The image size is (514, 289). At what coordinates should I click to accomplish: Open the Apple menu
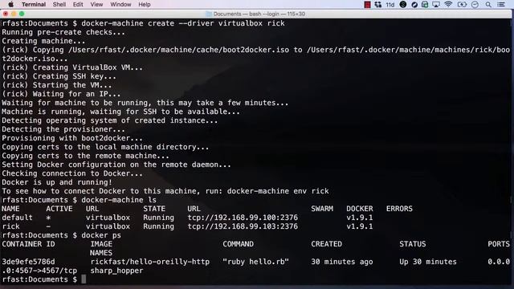click(x=10, y=4)
